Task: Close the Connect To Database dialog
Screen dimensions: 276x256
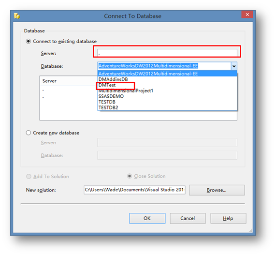Action: (x=247, y=15)
